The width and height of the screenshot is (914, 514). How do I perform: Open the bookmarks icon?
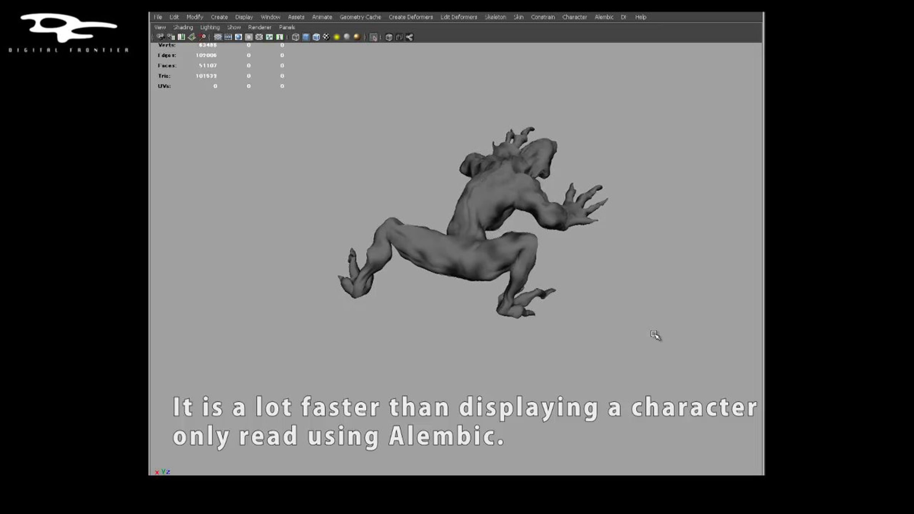[x=181, y=37]
